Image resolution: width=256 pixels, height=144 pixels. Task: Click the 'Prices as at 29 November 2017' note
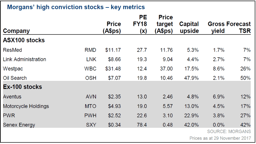[x=220, y=138]
